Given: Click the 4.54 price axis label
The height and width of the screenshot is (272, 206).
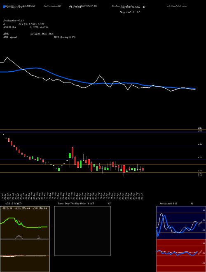Looking at the screenshot, I should pos(199,144).
